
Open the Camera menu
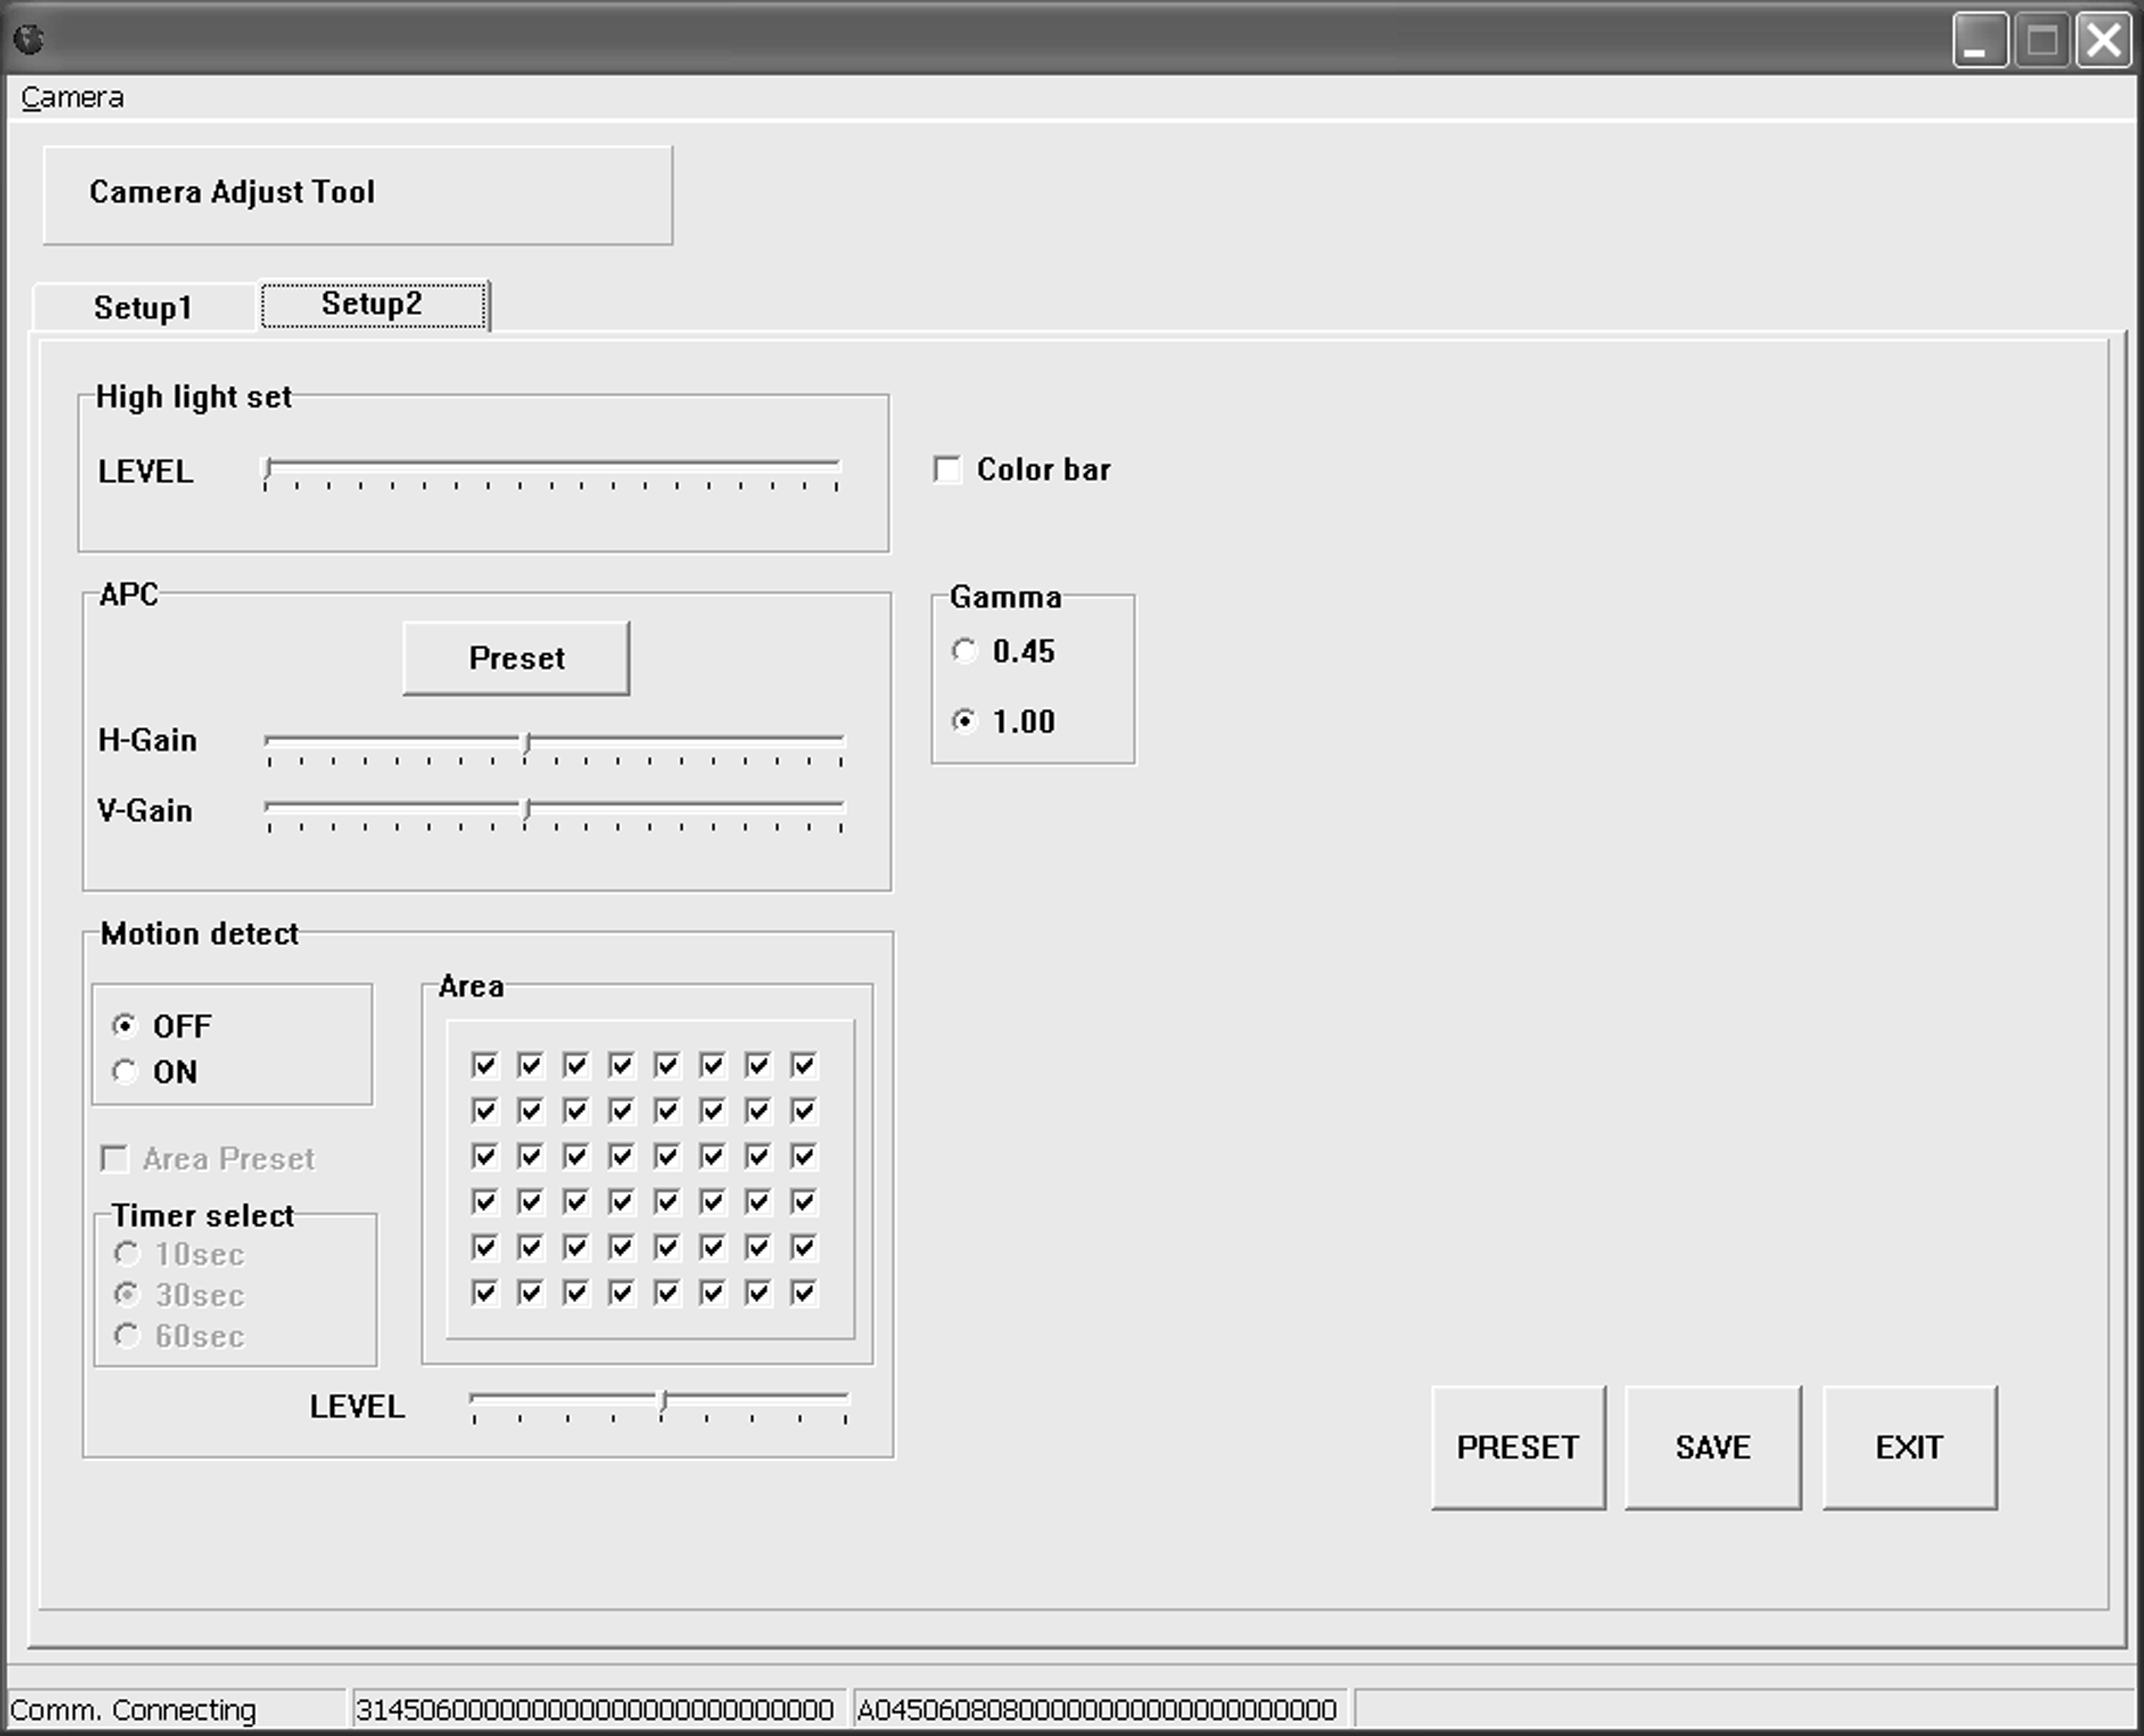point(72,98)
